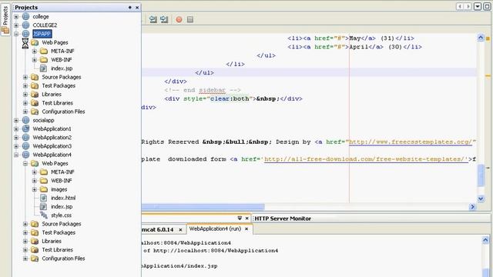Click the editor error stripe top marker
Viewport: 493px width, 277px height.
click(x=488, y=38)
